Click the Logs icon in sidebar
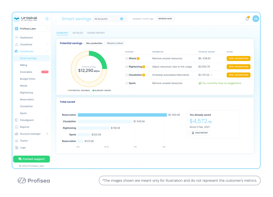The height and width of the screenshot is (197, 273). click(16, 148)
